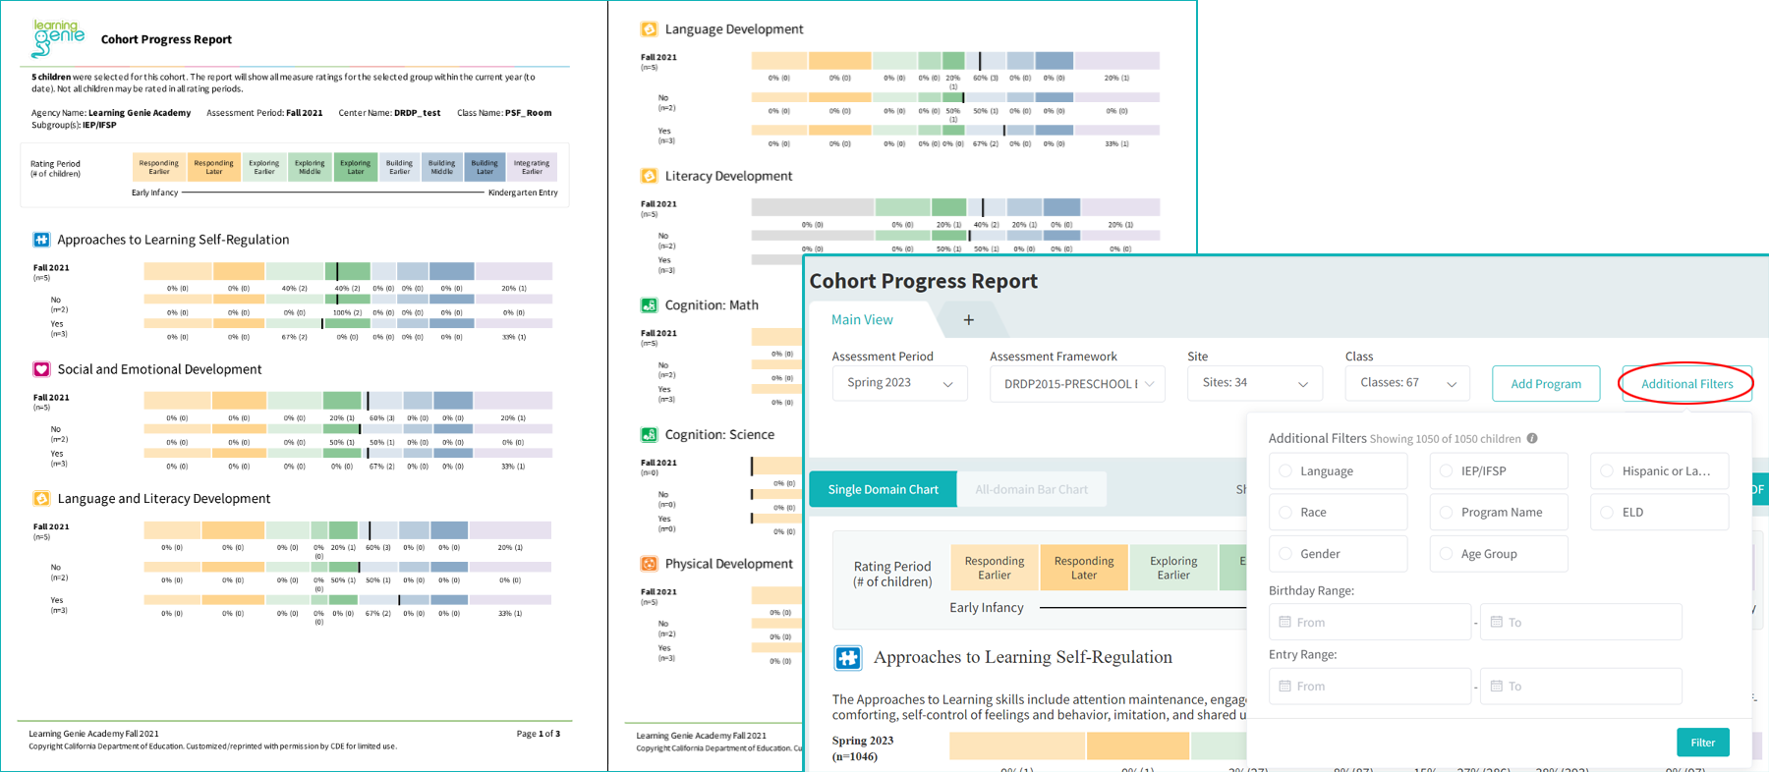The width and height of the screenshot is (1769, 772).
Task: Switch to All-domain Bar Chart tab
Action: click(x=1031, y=489)
